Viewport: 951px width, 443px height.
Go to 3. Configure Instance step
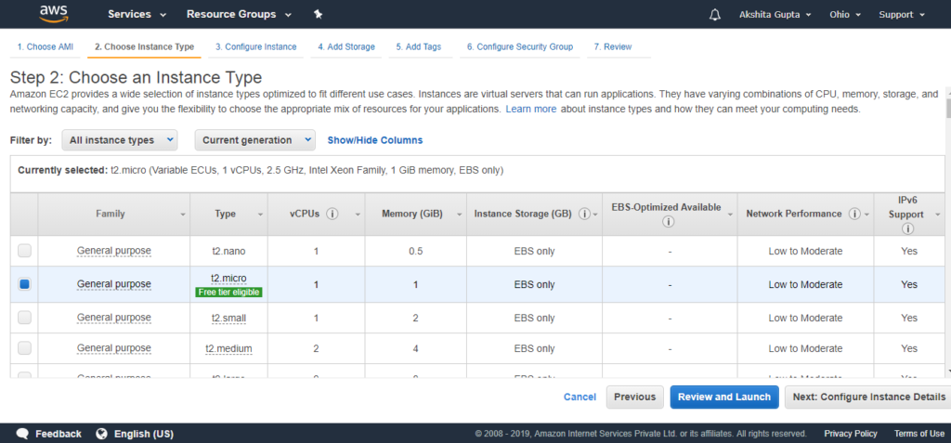[x=256, y=46]
